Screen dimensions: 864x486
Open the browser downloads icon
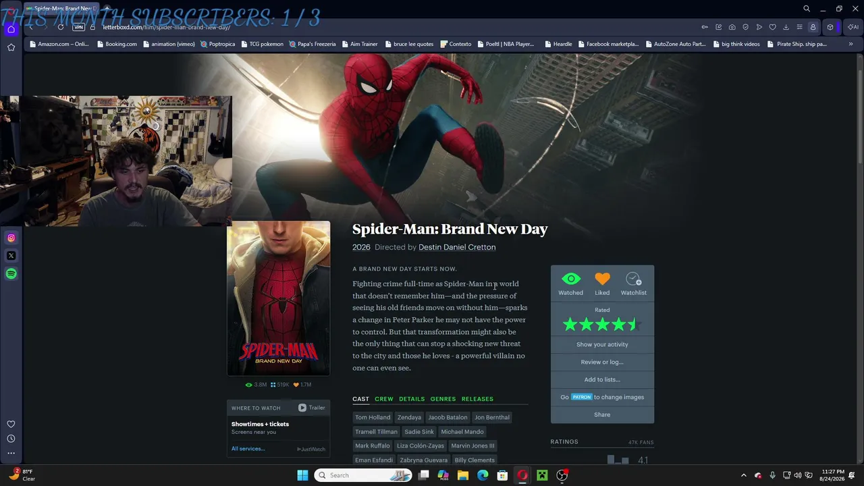click(x=786, y=27)
